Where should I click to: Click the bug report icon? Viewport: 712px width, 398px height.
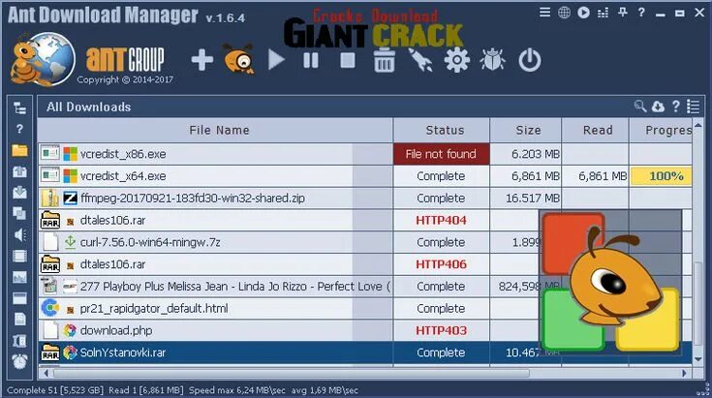click(x=493, y=60)
